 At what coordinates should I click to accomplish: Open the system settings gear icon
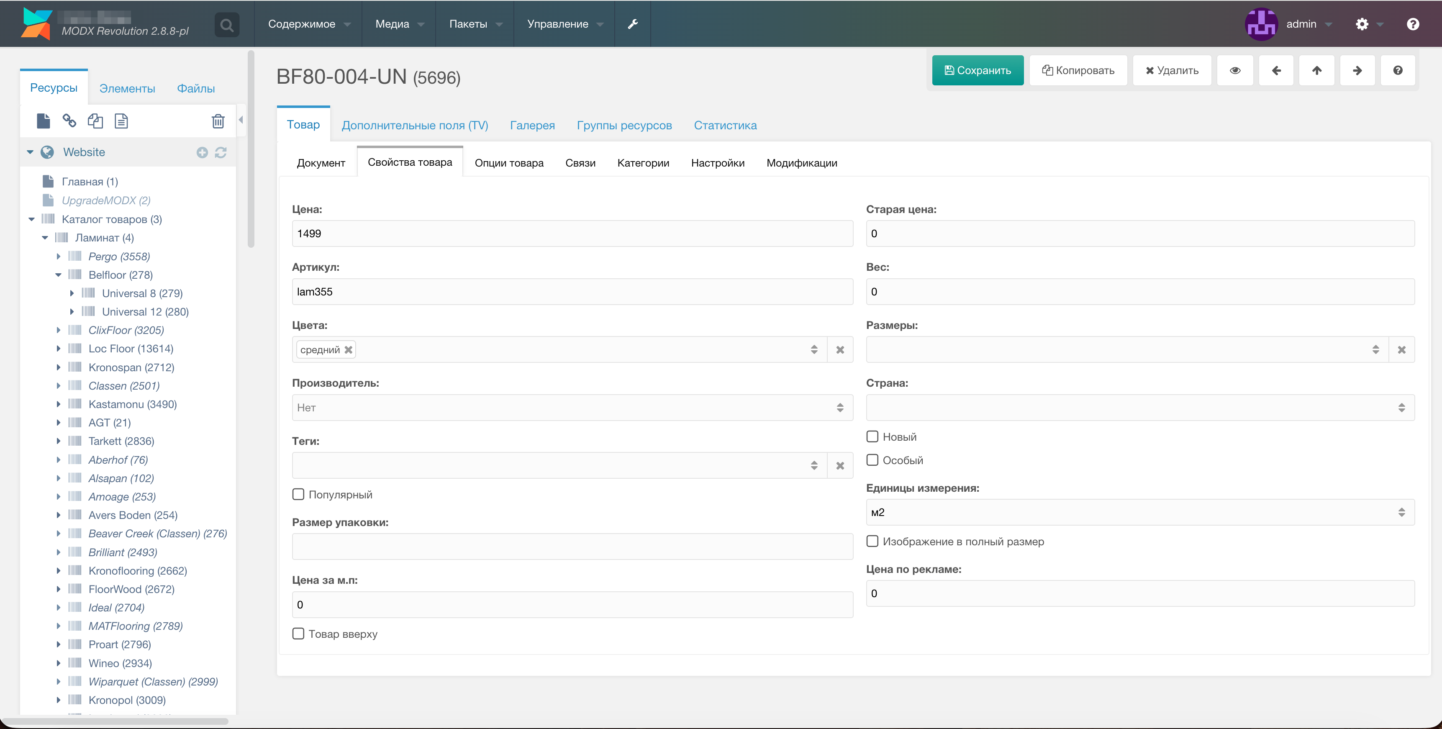pos(1362,24)
